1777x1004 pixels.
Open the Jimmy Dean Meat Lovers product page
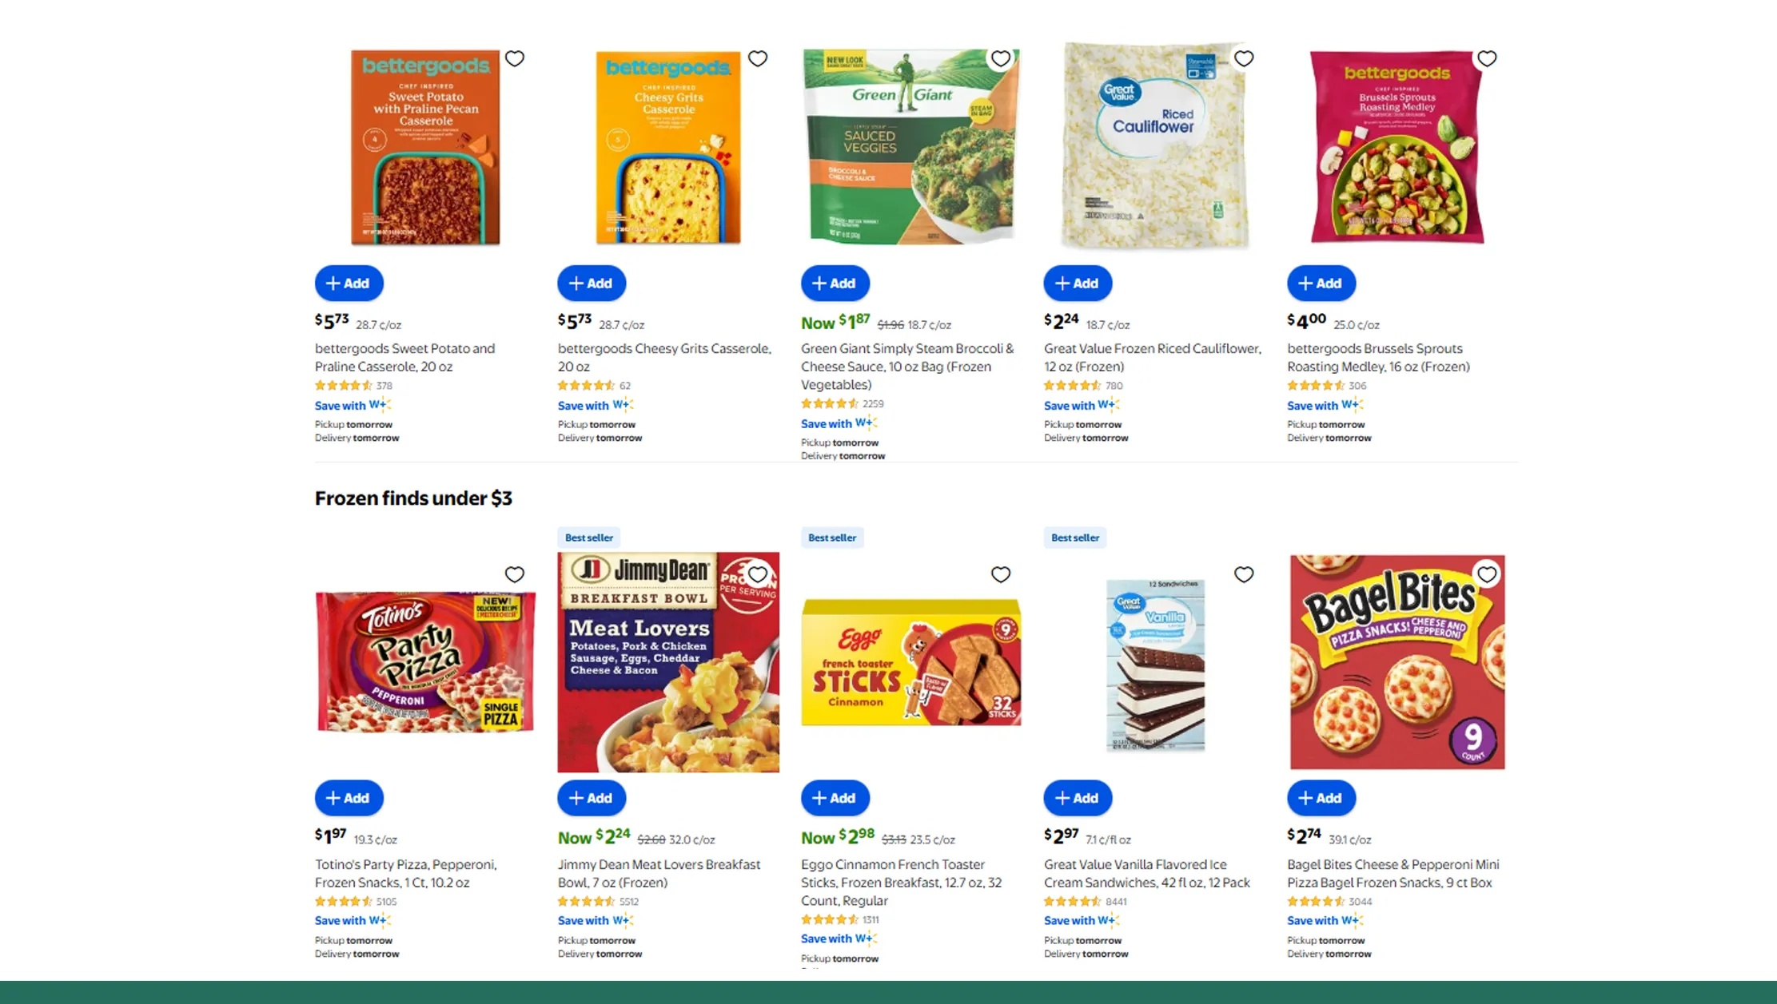click(x=658, y=873)
